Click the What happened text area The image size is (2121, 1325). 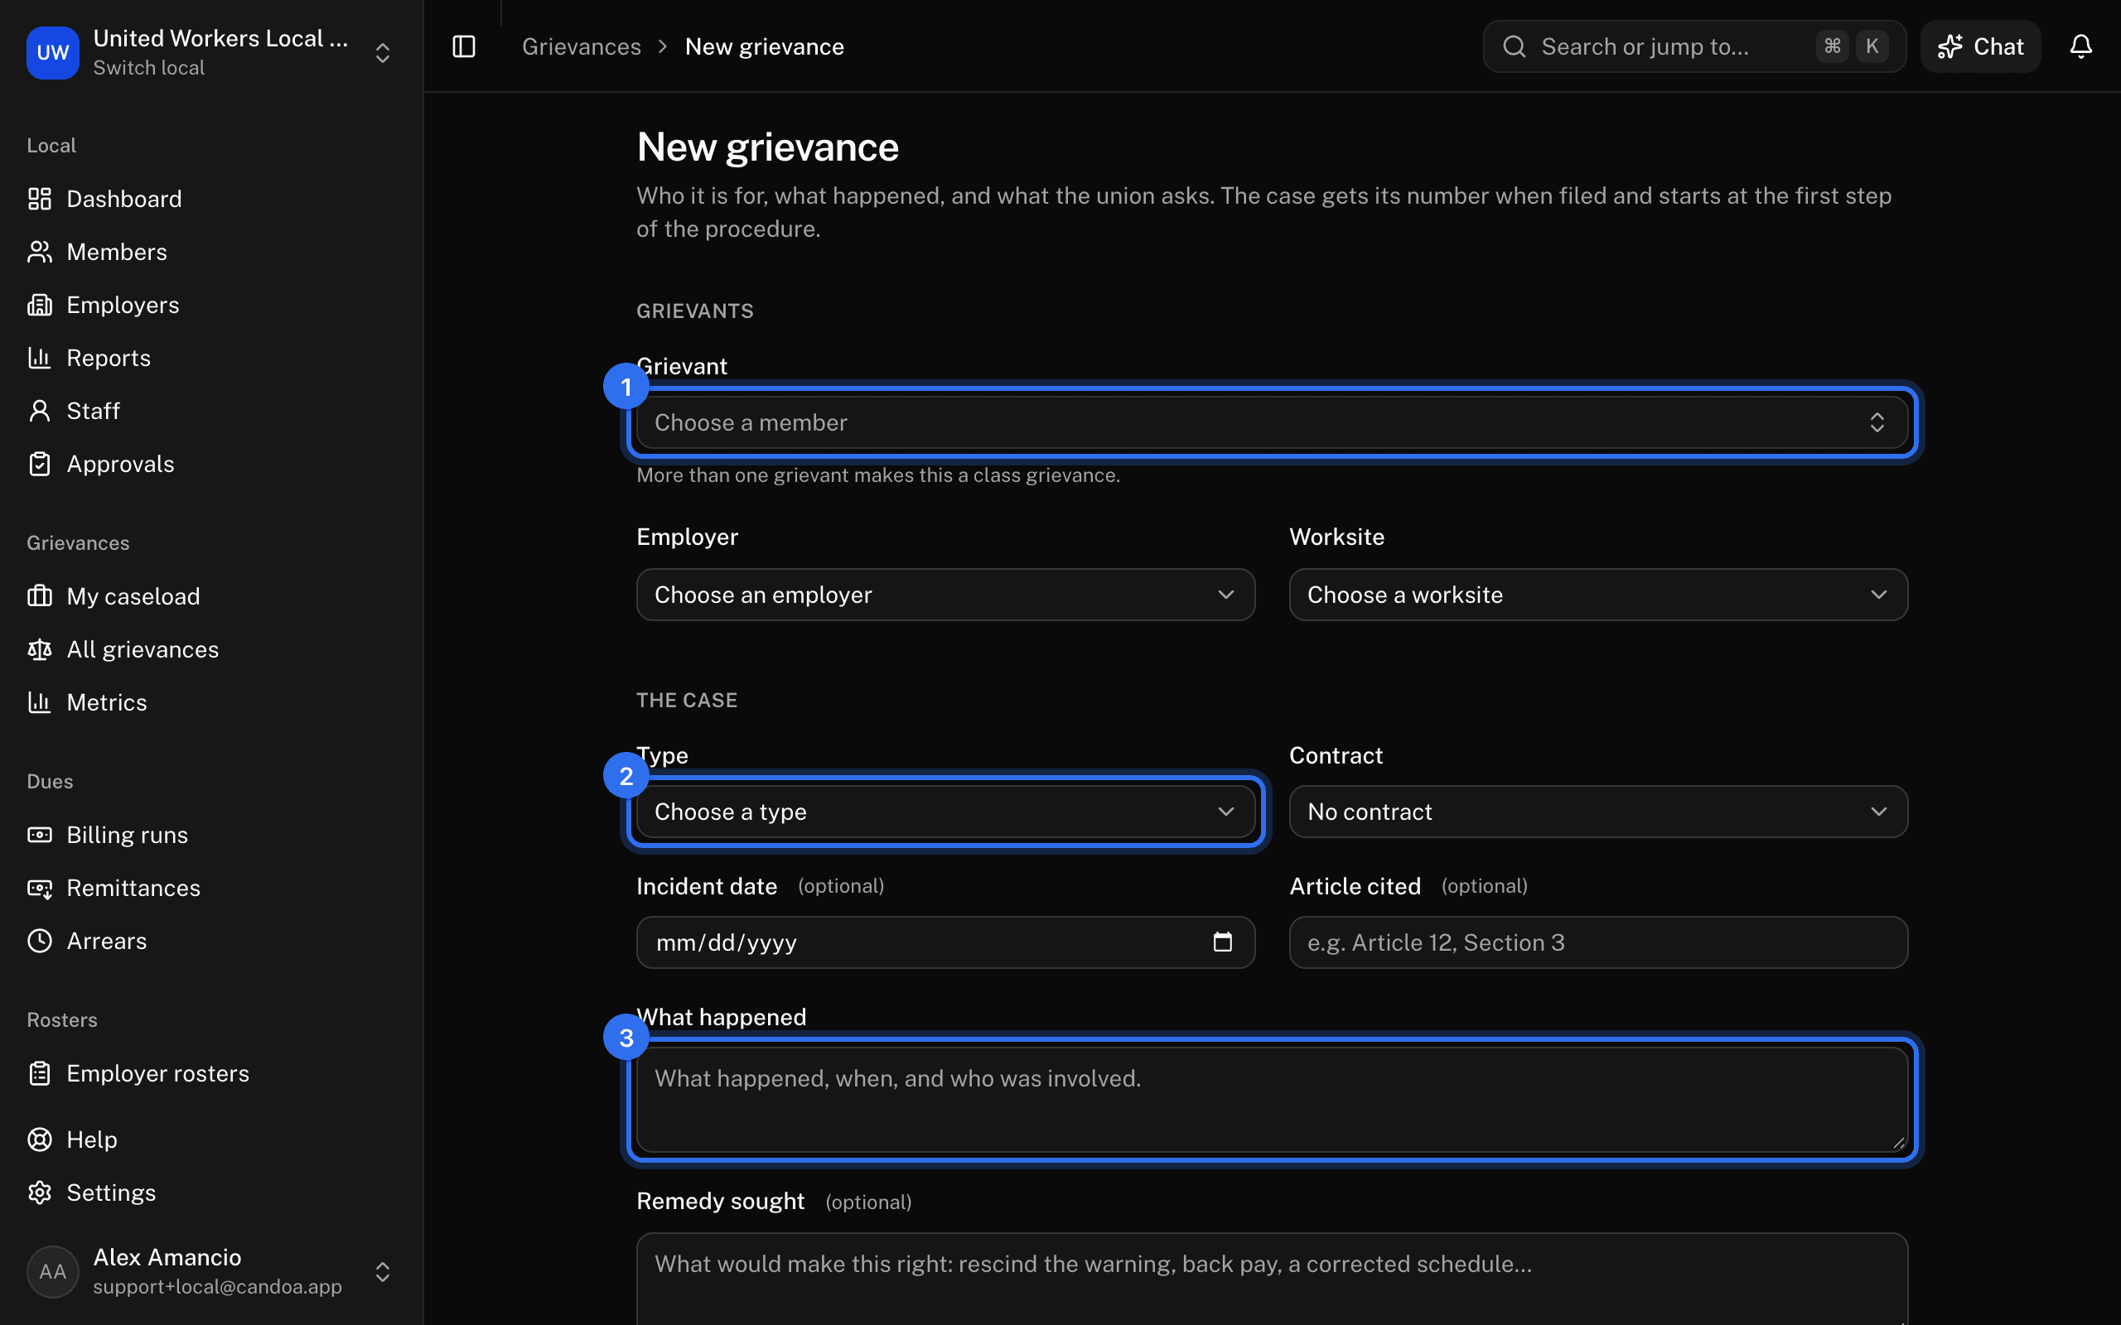(x=1272, y=1100)
